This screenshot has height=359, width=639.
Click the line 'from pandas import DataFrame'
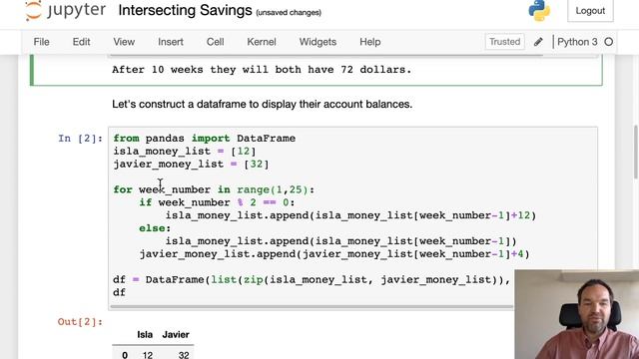(x=204, y=139)
